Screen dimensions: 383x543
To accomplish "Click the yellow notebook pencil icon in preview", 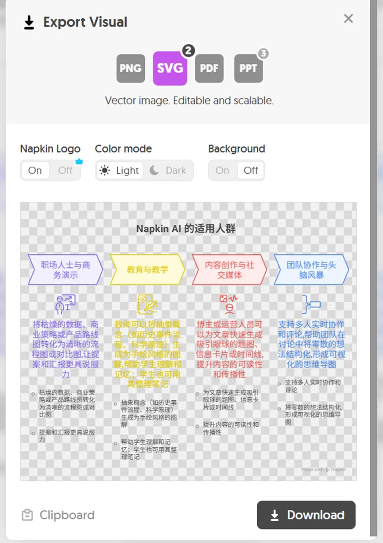I will pyautogui.click(x=147, y=304).
